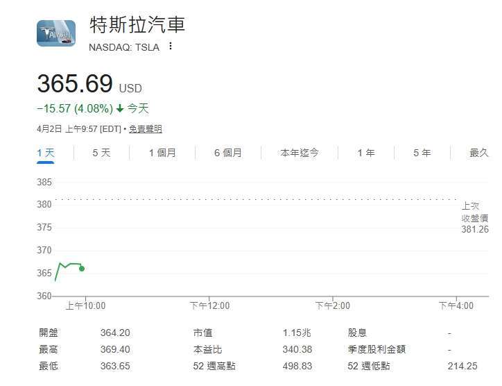The width and height of the screenshot is (502, 386).
Task: Select the 1 天 chart tab
Action: [x=46, y=153]
